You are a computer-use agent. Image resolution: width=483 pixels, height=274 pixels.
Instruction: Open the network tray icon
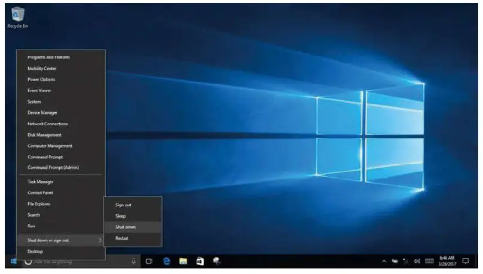click(406, 261)
